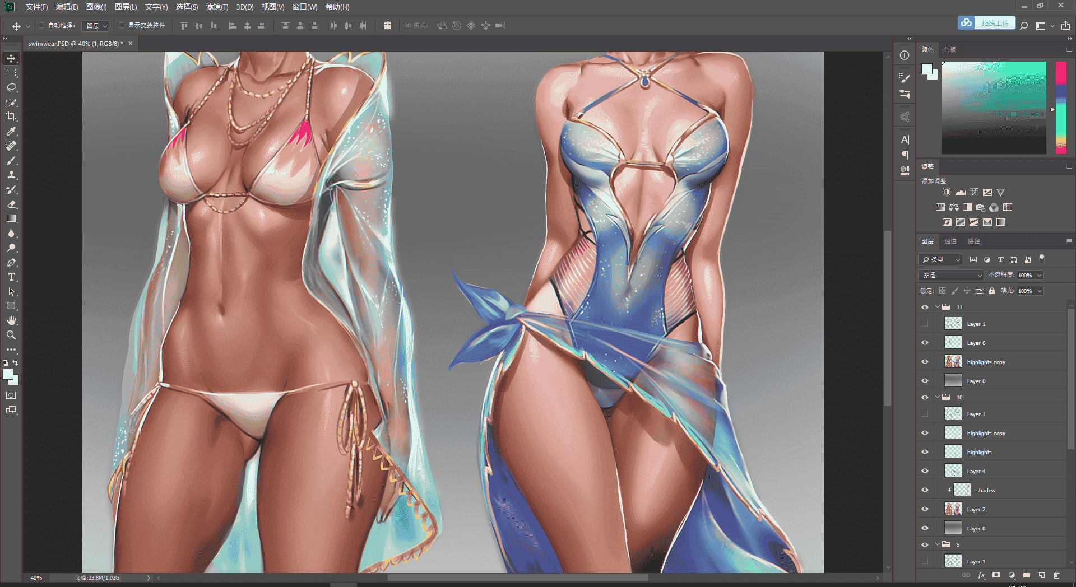This screenshot has height=587, width=1076.
Task: Select the Hand tool
Action: tap(11, 320)
